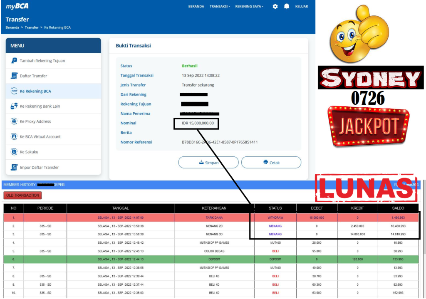Screen dimensions: 426x299
Task: Select the Ke Sakuku menu icon
Action: point(14,152)
